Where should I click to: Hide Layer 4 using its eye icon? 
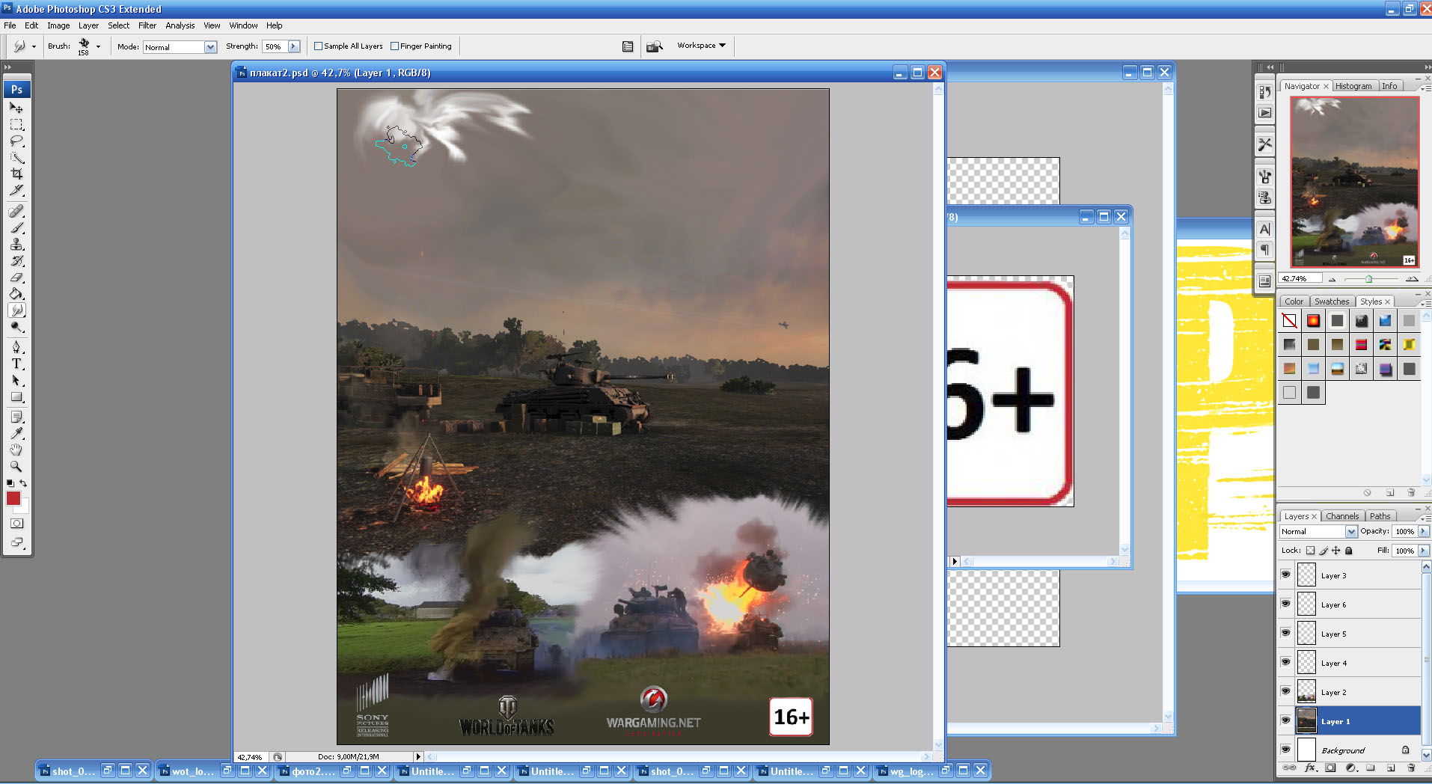click(1286, 662)
